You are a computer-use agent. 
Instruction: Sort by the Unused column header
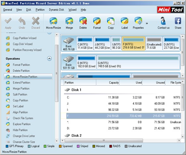(x=154, y=83)
